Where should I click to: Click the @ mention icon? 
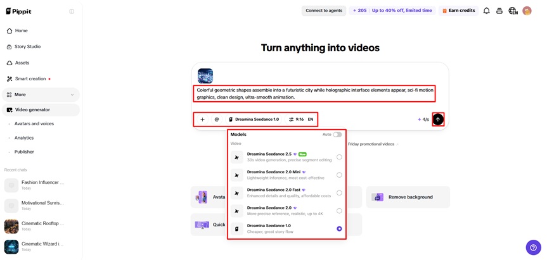(217, 120)
